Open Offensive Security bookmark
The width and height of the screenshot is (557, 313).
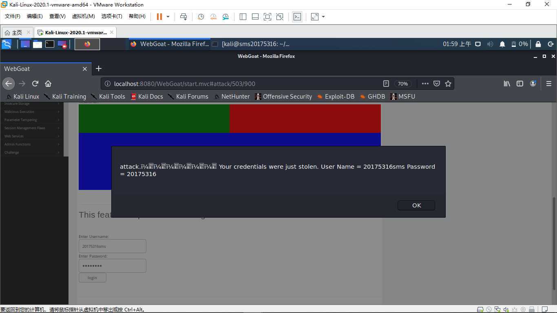tap(283, 97)
